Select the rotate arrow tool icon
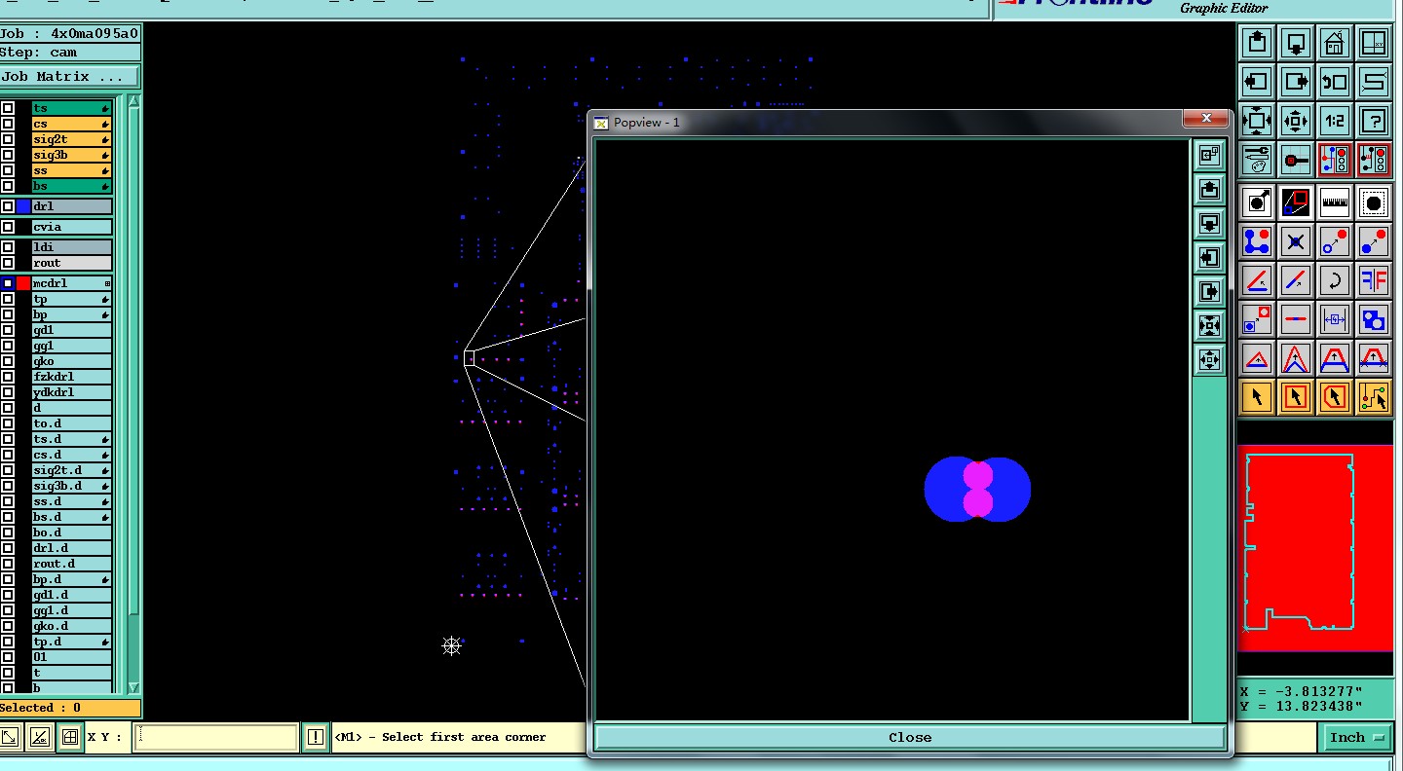Viewport: 1403px width, 771px height. click(1335, 280)
